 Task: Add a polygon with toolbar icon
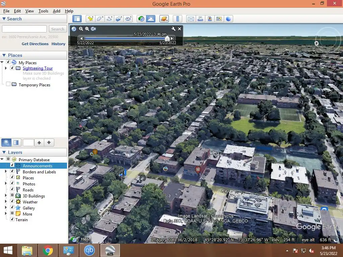coord(100,19)
